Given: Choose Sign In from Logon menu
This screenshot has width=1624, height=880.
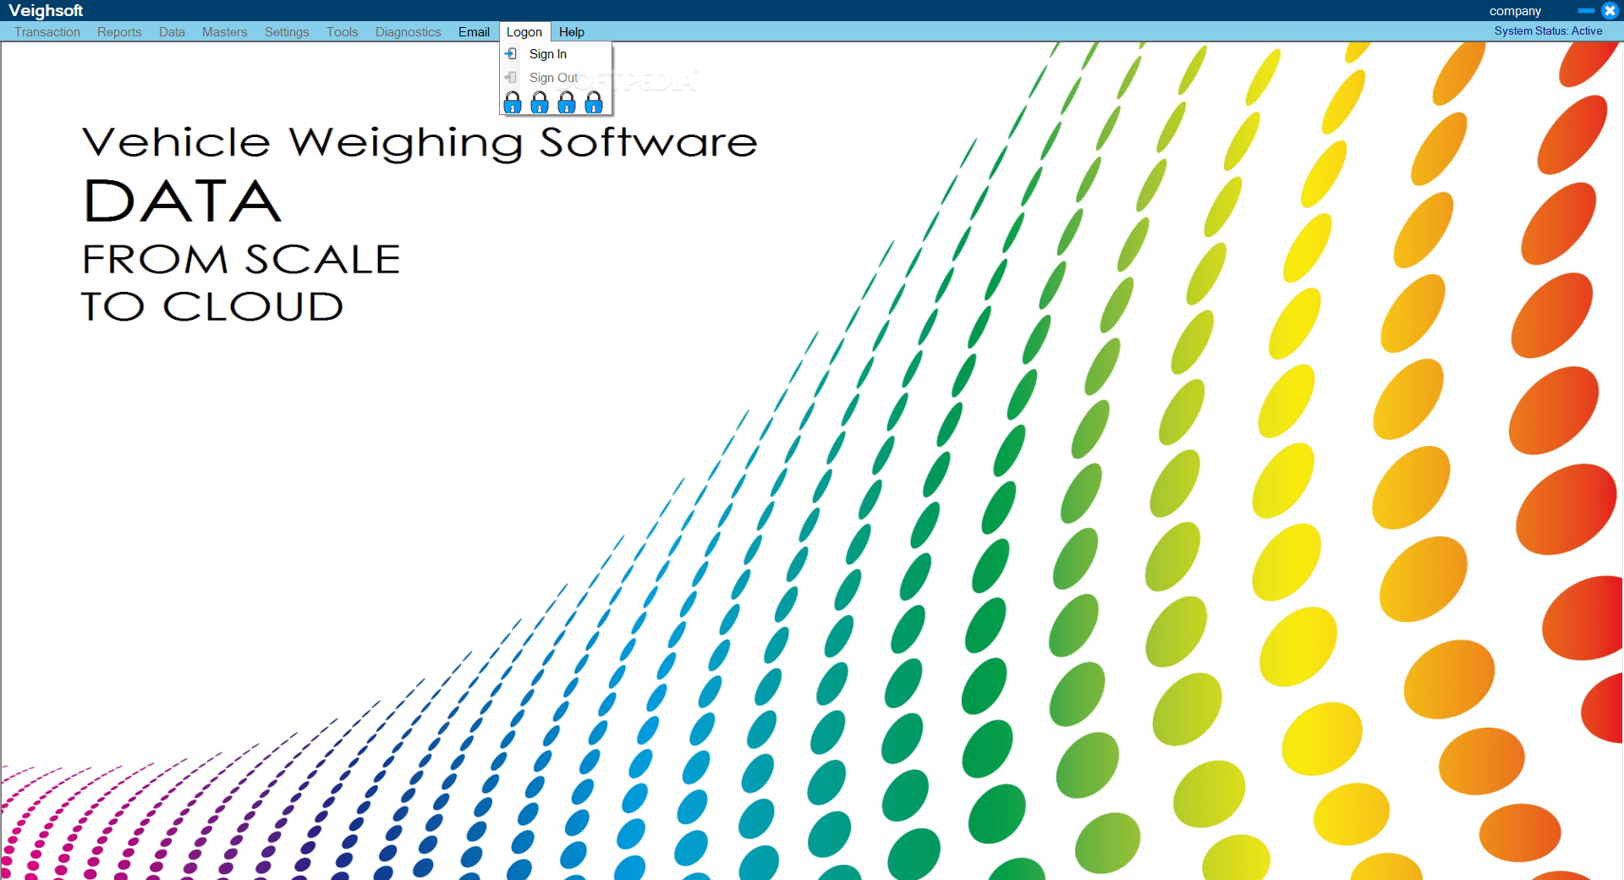Looking at the screenshot, I should (556, 54).
